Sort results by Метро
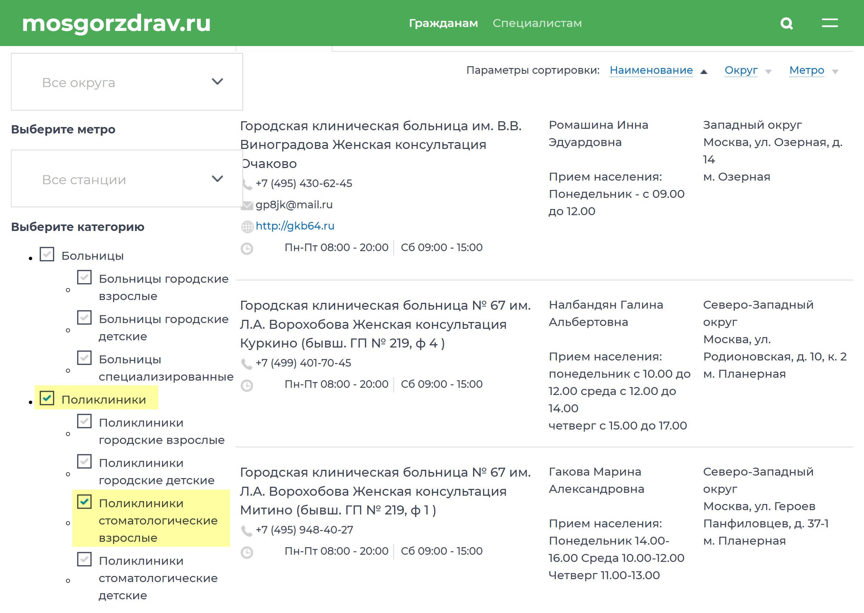This screenshot has height=613, width=864. click(807, 70)
